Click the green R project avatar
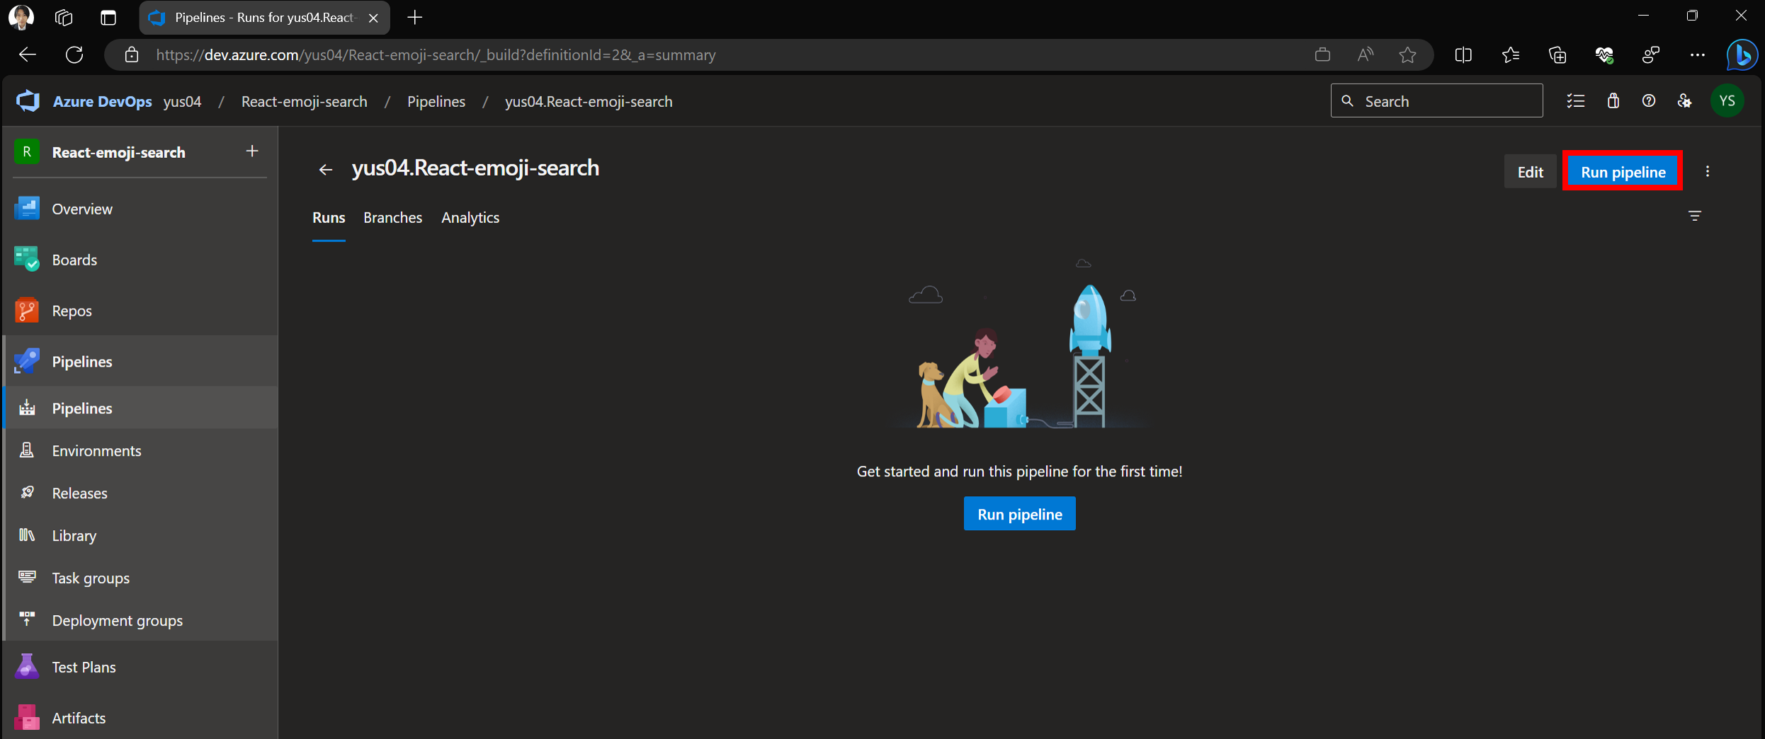The image size is (1765, 739). (27, 152)
